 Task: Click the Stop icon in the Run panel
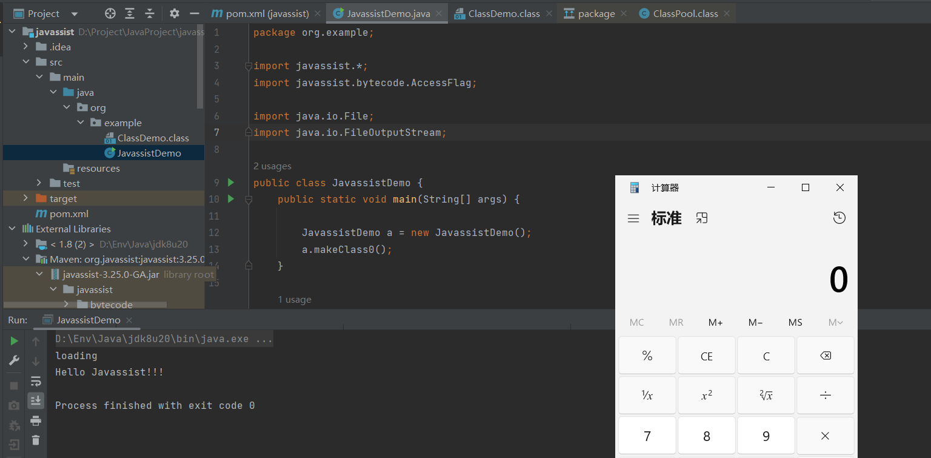pyautogui.click(x=14, y=385)
